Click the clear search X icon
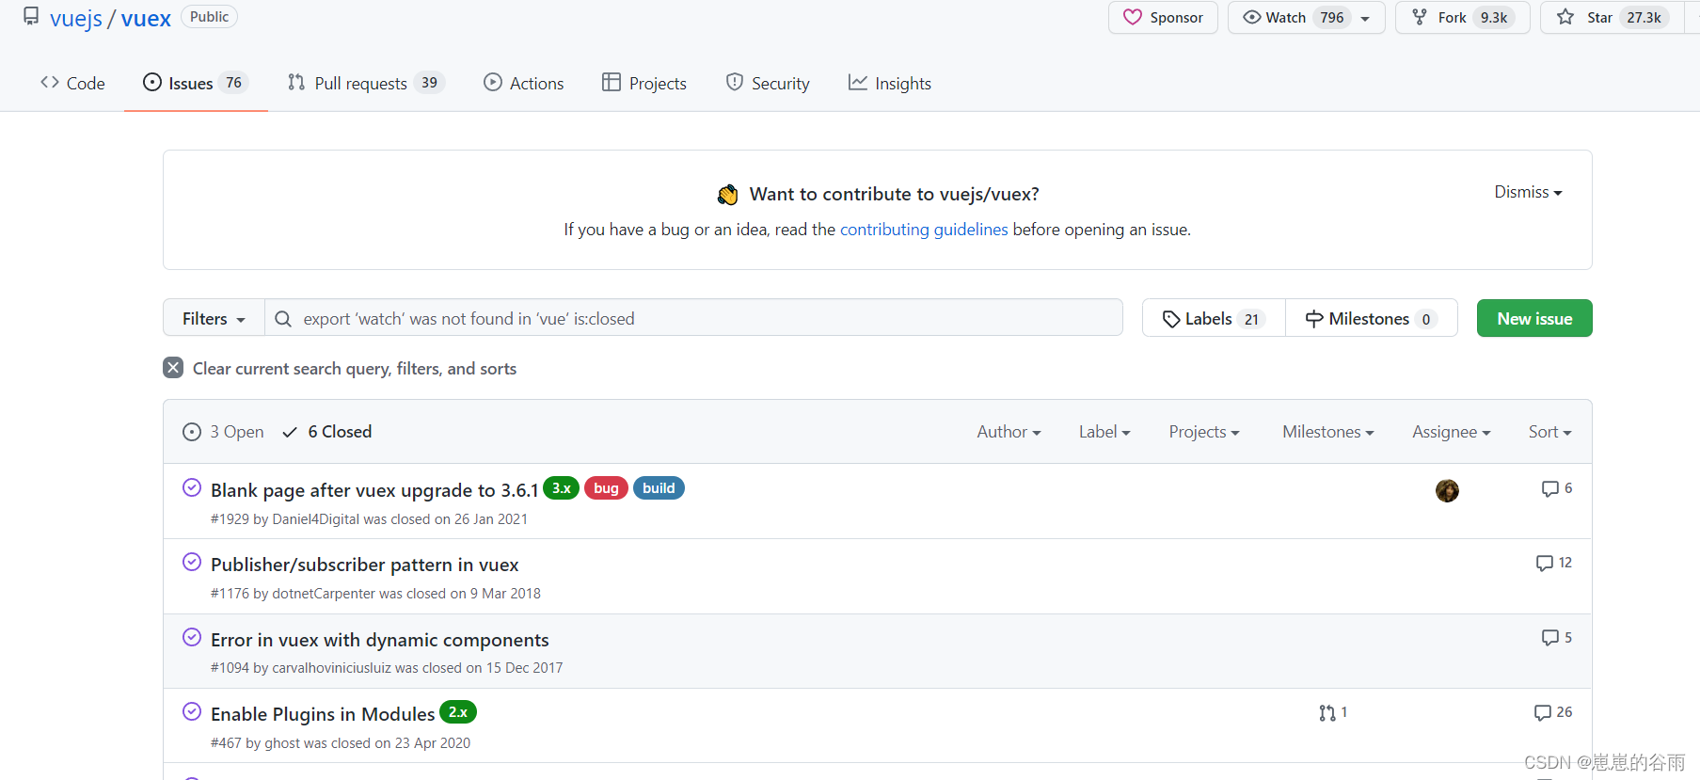Screen dimensions: 1700x780 coord(173,368)
